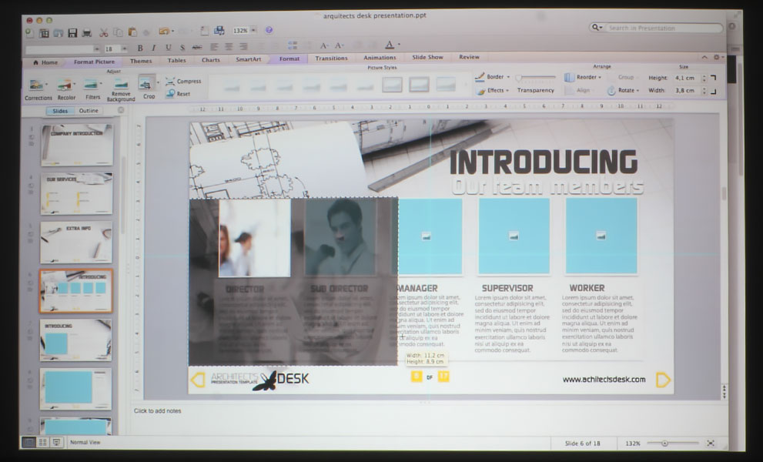The image size is (763, 462).
Task: Click the Cut scissors icon
Action: tap(105, 32)
